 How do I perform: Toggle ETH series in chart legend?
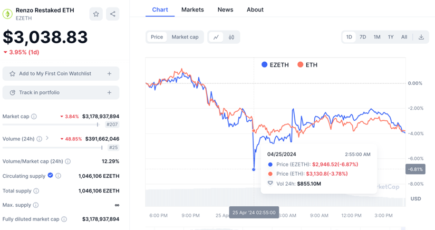coord(308,65)
